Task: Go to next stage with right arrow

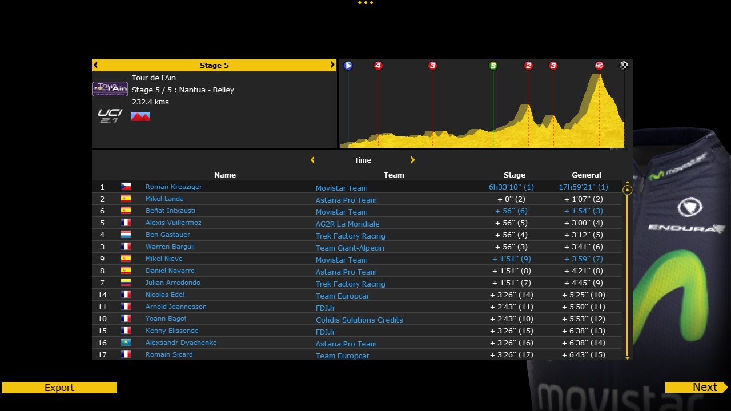Action: click(x=332, y=65)
